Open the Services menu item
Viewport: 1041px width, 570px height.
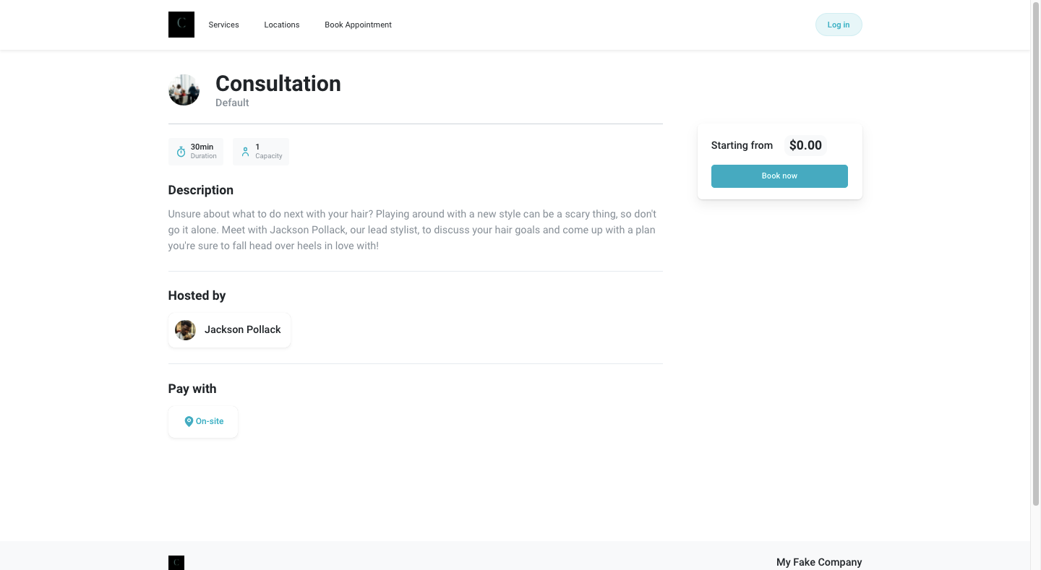[x=223, y=25]
